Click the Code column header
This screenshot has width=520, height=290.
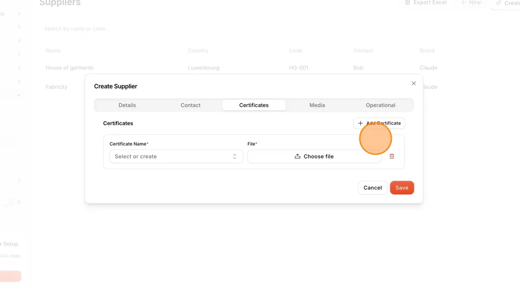pos(295,50)
